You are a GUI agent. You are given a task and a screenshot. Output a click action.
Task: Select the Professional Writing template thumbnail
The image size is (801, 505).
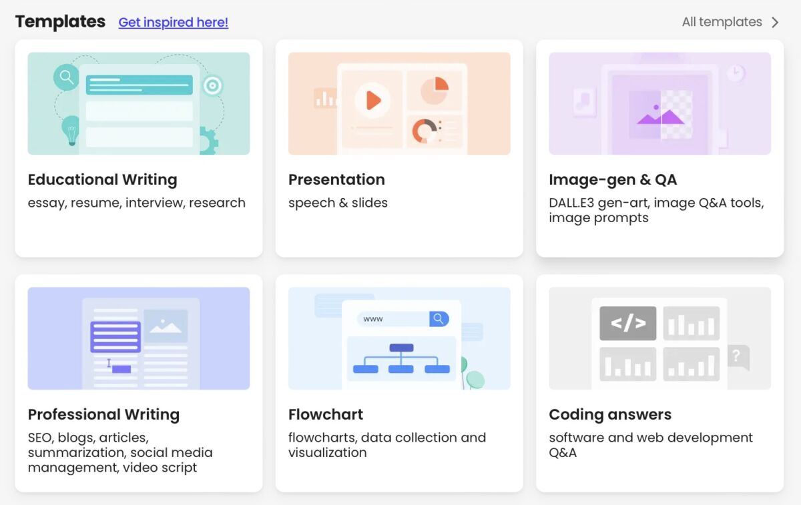pyautogui.click(x=139, y=338)
